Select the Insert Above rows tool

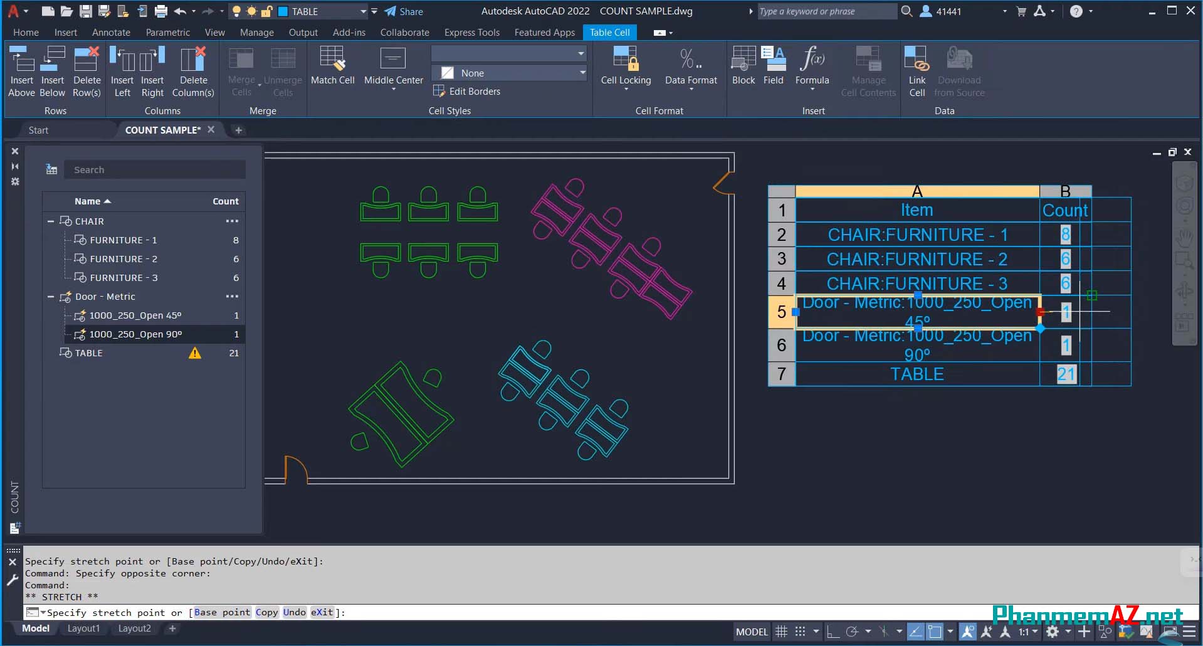pos(22,69)
